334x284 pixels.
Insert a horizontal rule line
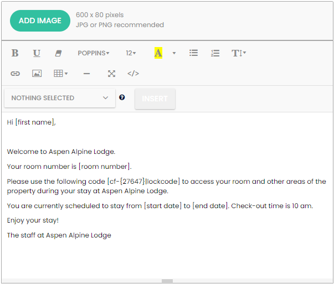point(86,73)
